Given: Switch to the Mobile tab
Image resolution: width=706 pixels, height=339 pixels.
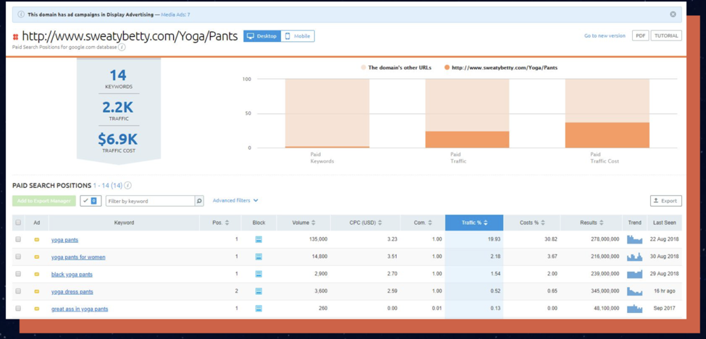Looking at the screenshot, I should 298,36.
